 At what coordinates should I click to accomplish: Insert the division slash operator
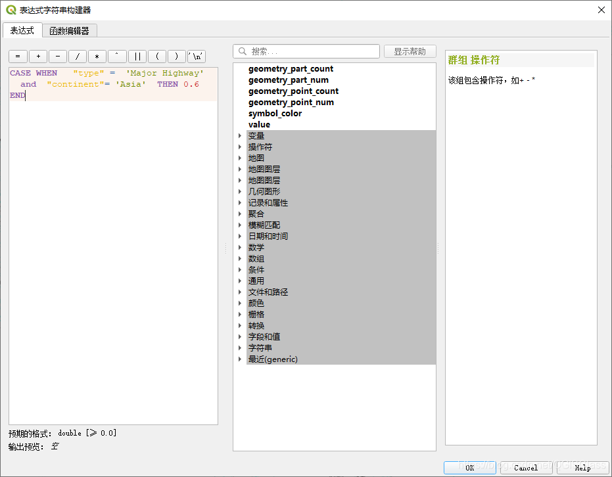pos(78,57)
